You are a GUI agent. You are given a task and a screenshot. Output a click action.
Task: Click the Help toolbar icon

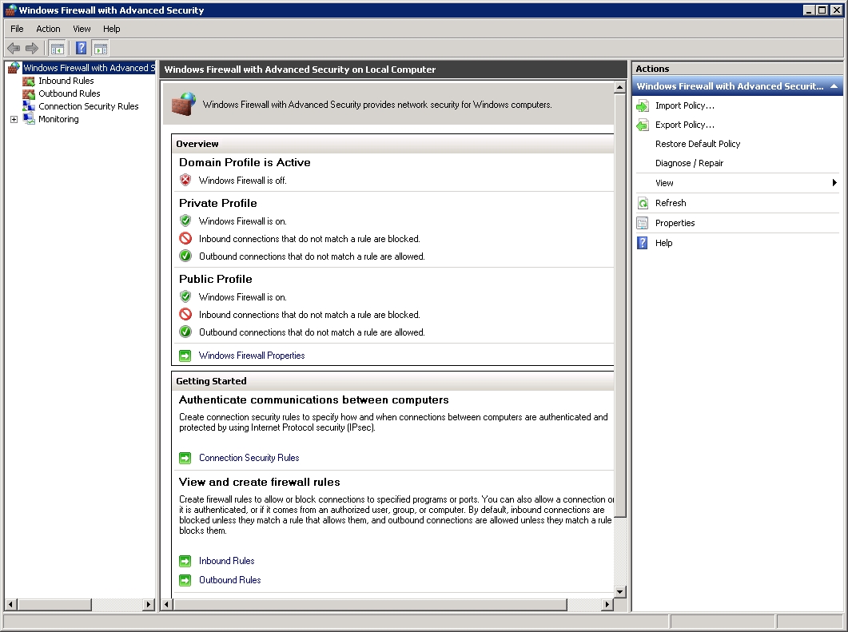81,49
